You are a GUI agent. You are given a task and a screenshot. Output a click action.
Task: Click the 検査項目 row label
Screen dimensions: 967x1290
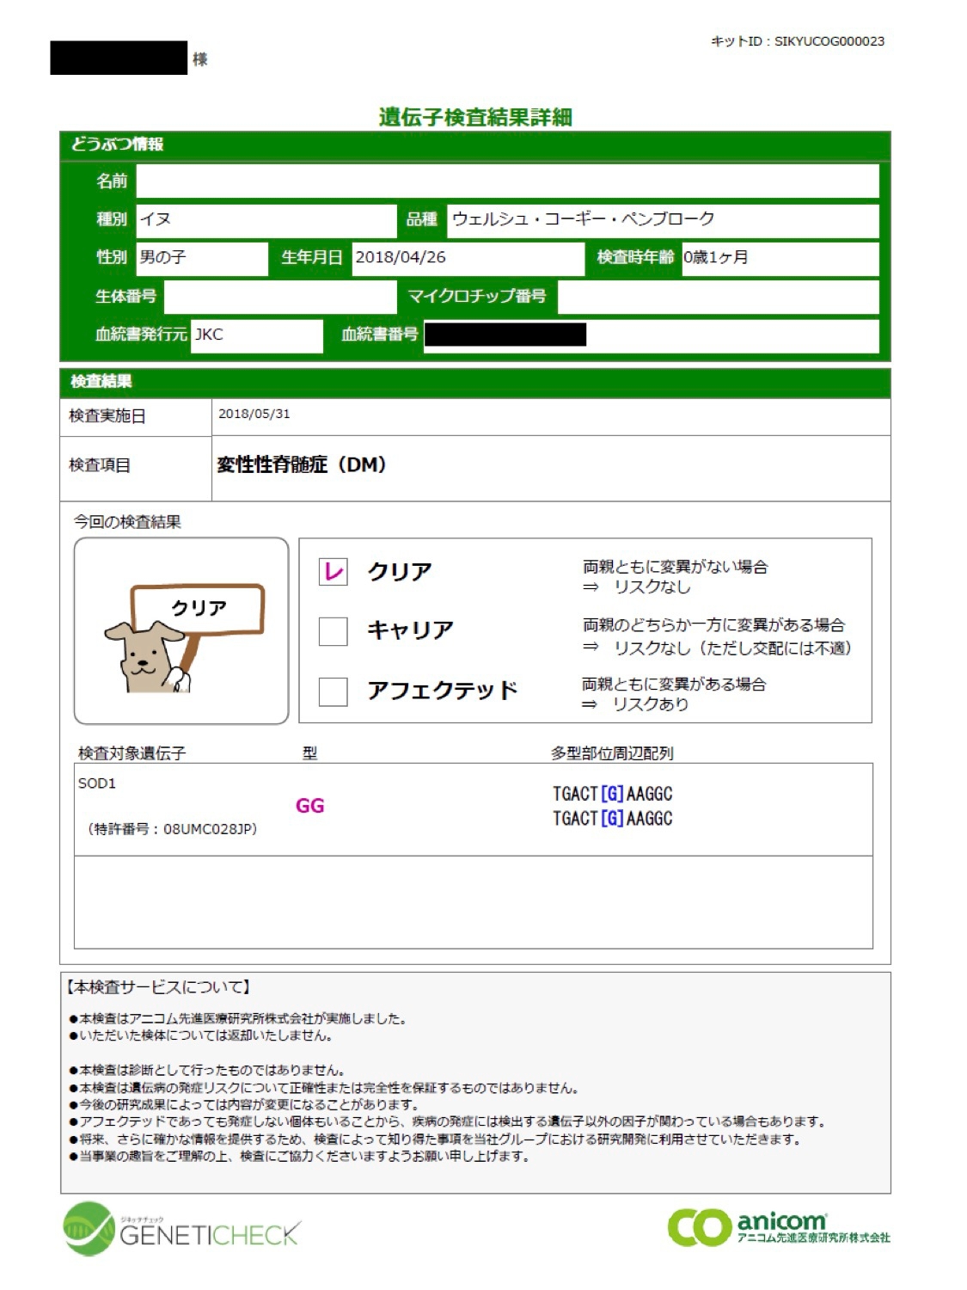click(x=100, y=465)
